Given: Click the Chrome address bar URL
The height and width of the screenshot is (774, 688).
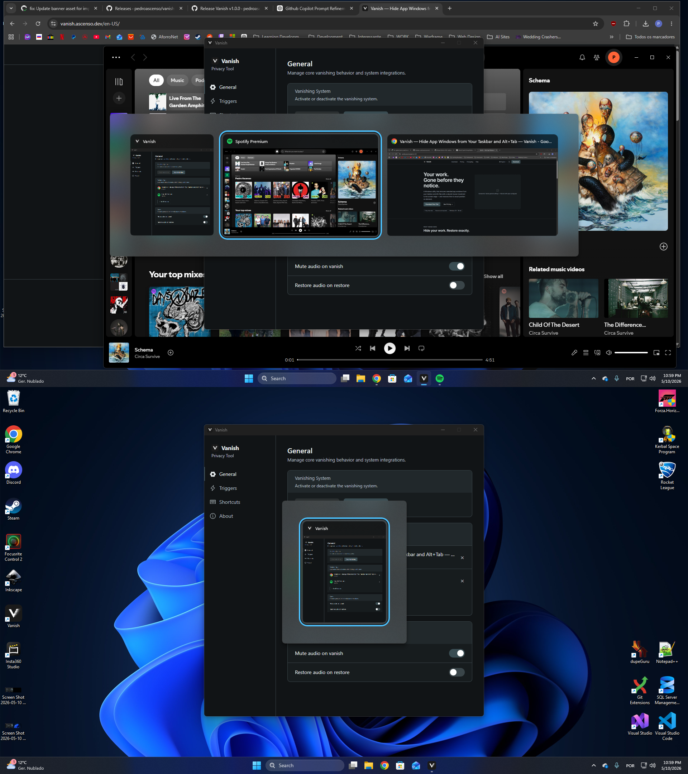Looking at the screenshot, I should pyautogui.click(x=90, y=24).
